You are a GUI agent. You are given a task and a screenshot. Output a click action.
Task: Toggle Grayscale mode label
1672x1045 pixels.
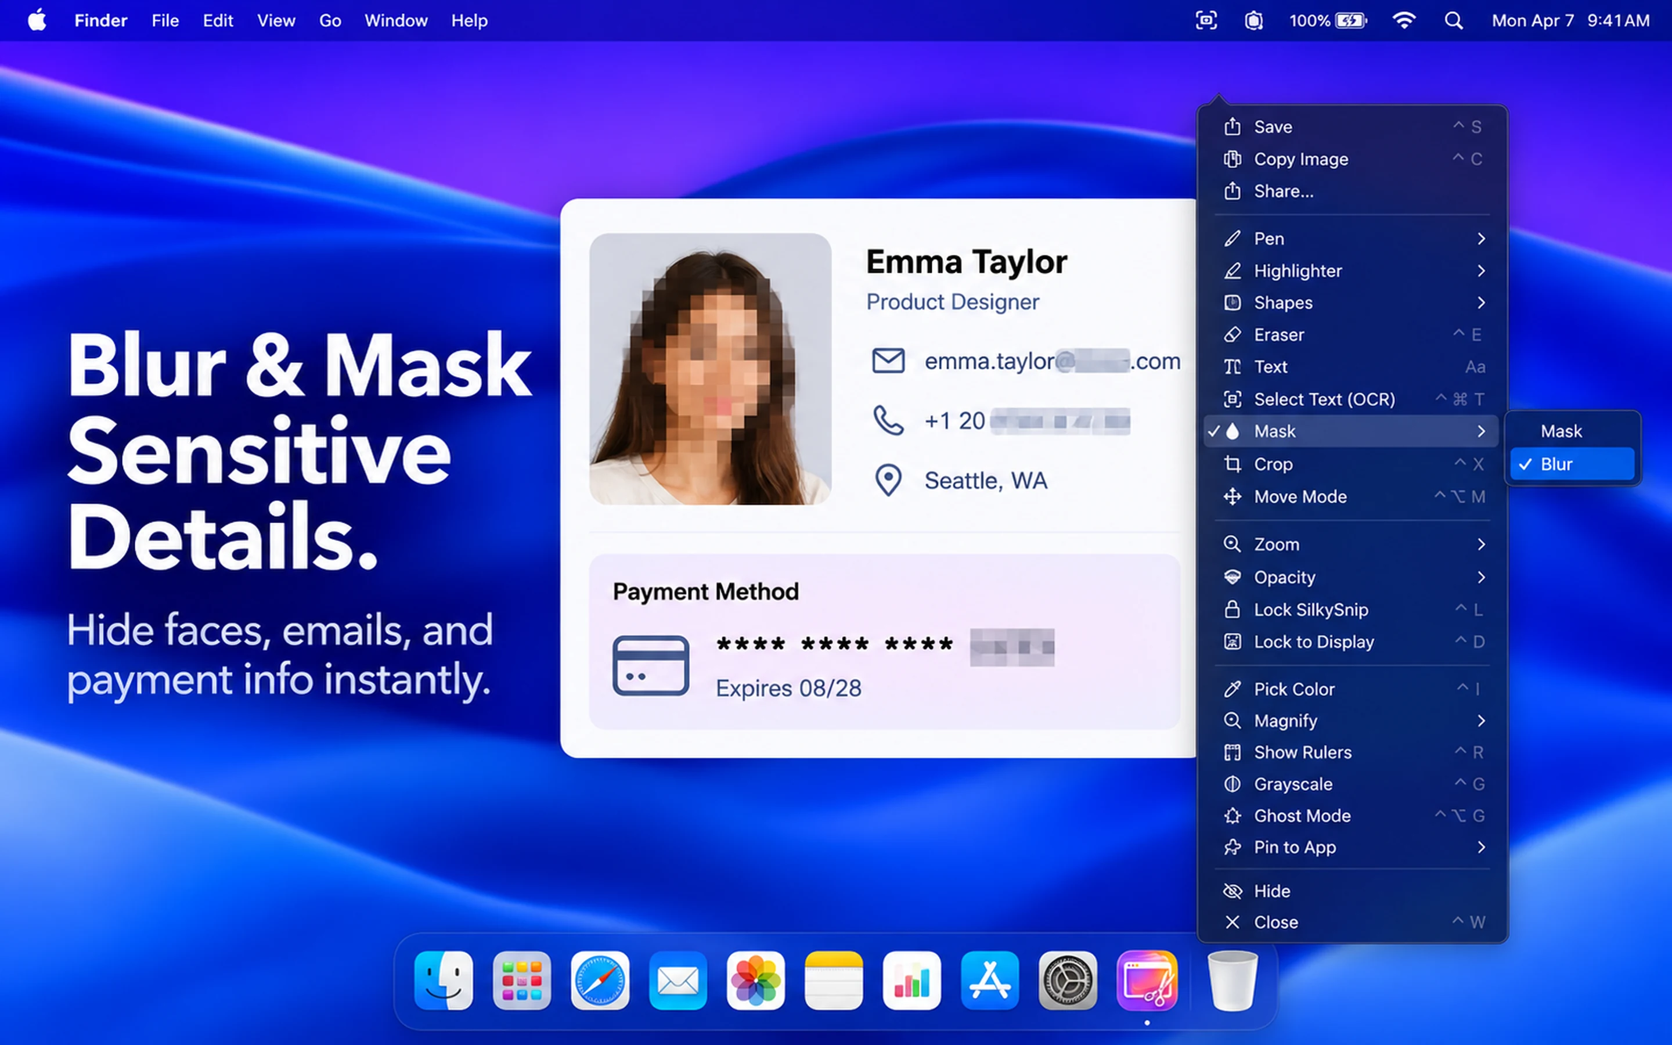pyautogui.click(x=1293, y=784)
